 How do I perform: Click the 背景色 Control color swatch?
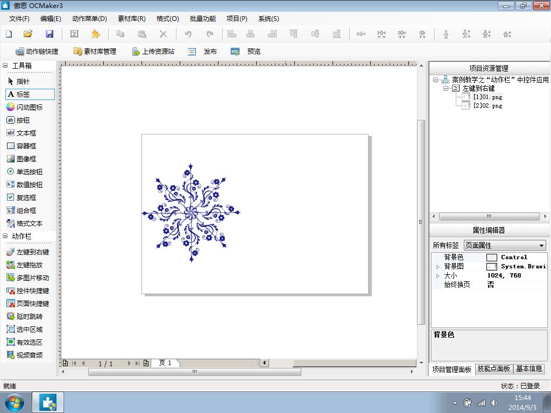[x=491, y=258]
